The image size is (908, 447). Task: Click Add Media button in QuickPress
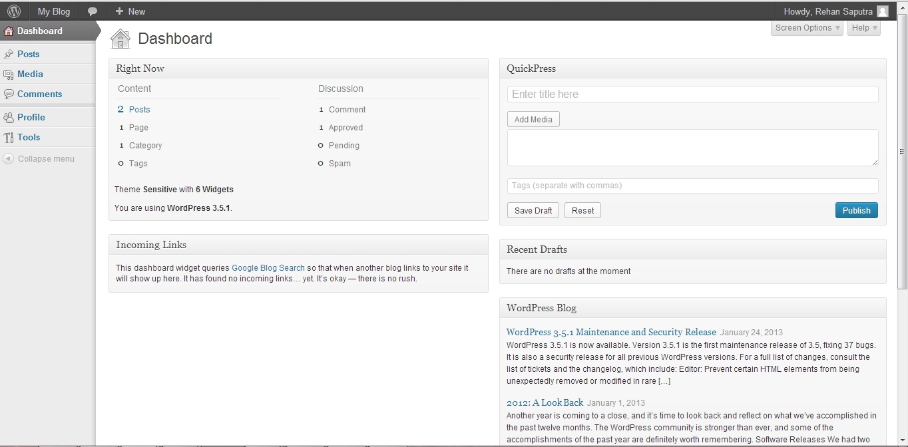[533, 119]
